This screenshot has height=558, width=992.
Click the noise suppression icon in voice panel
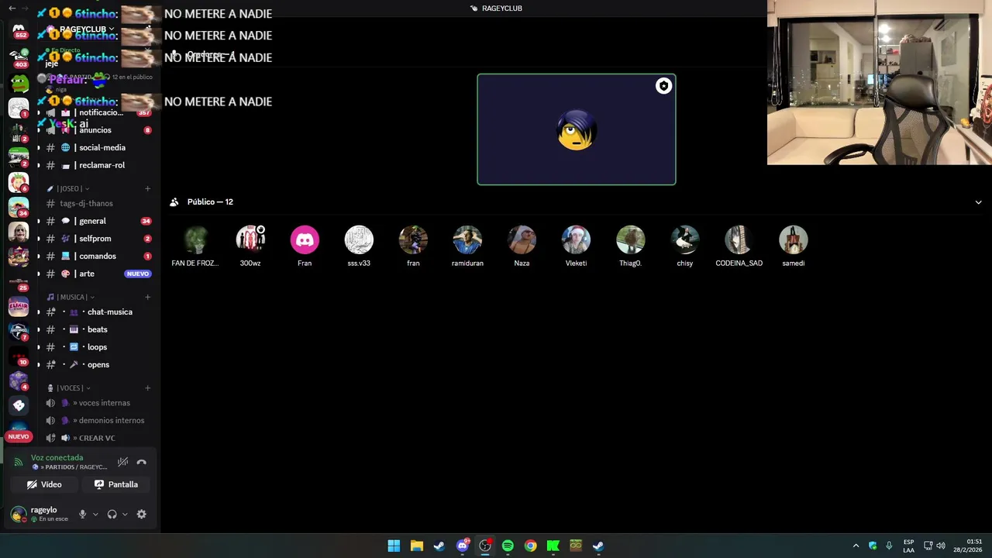coord(122,462)
